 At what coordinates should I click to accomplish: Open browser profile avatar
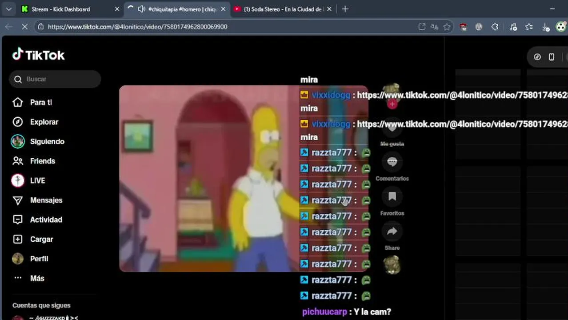coord(560,27)
